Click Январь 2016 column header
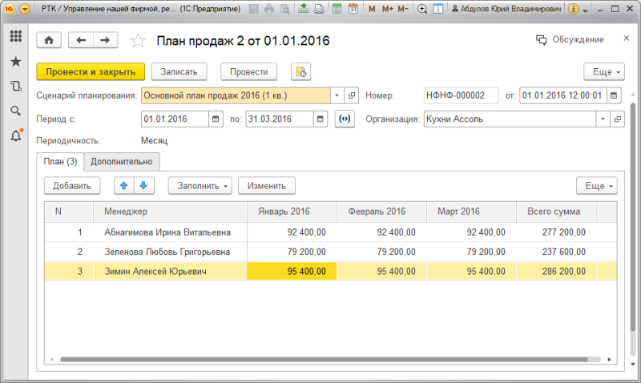The image size is (641, 383). click(x=292, y=212)
